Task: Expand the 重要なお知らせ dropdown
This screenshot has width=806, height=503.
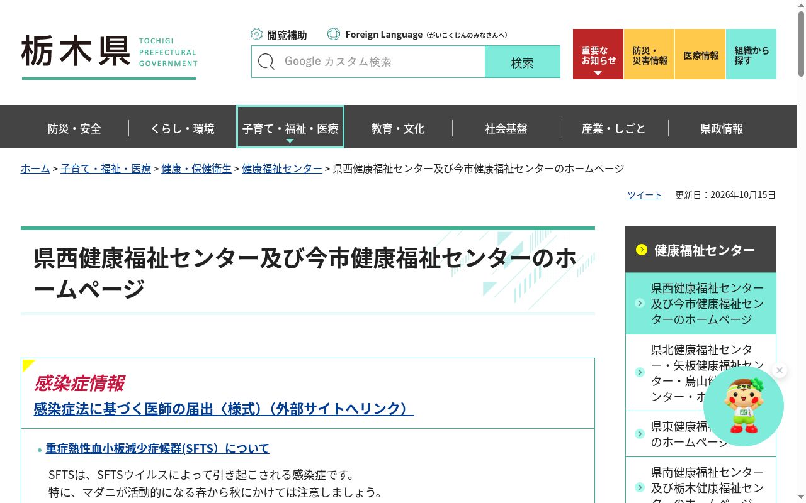Action: tap(598, 54)
